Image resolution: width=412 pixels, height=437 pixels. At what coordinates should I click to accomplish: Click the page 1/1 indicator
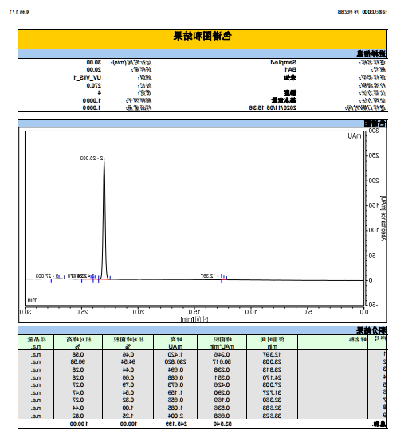coord(19,12)
